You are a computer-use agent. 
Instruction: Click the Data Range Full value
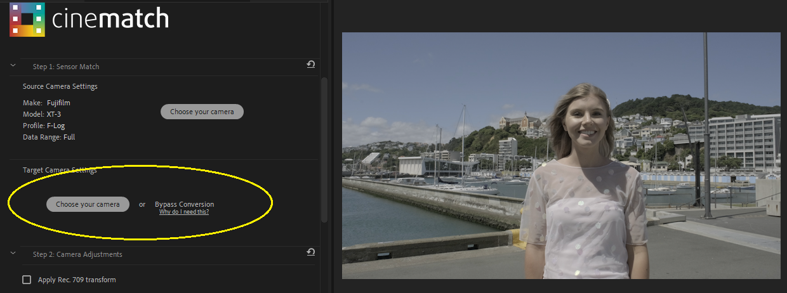click(x=69, y=137)
